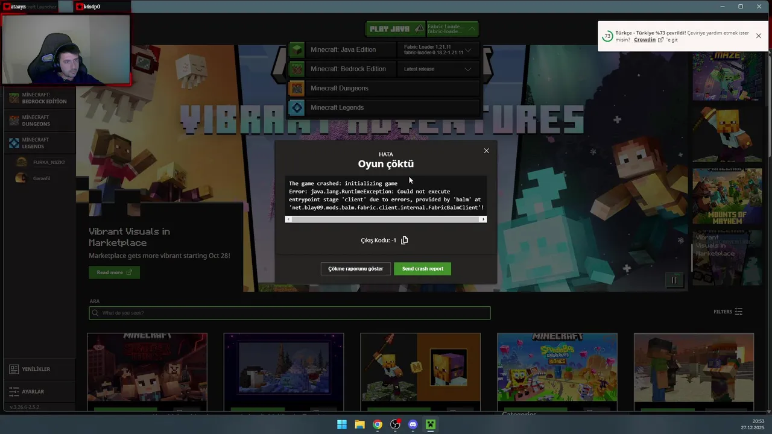Click 'Çökme raporunu göster' button
772x434 pixels.
click(356, 269)
